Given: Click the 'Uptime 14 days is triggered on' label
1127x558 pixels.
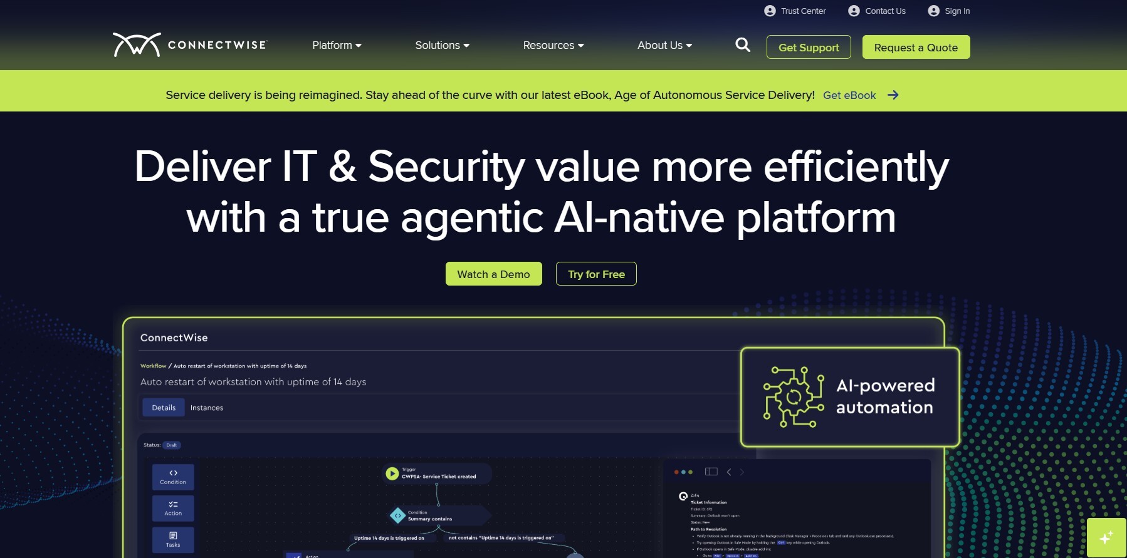Looking at the screenshot, I should coord(389,538).
